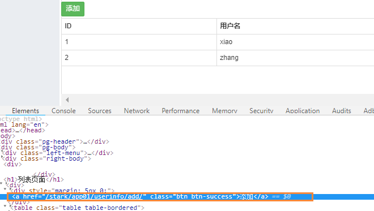This screenshot has height=211, width=374.
Task: Click the ID column header
Action: pyautogui.click(x=139, y=26)
